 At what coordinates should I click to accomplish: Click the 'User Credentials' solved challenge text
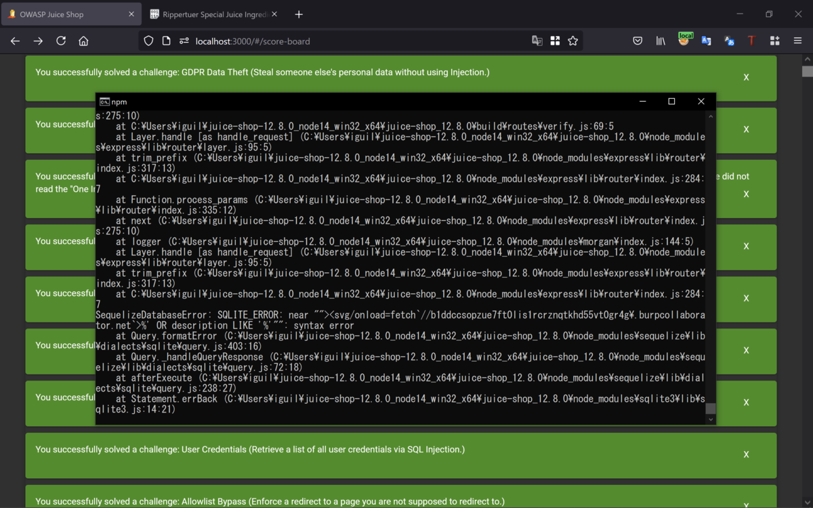(x=250, y=449)
